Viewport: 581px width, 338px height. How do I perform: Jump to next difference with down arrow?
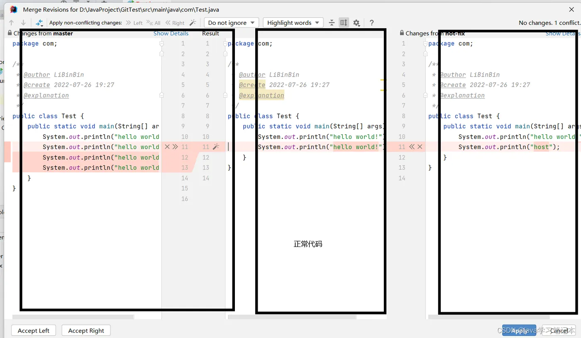pyautogui.click(x=23, y=23)
